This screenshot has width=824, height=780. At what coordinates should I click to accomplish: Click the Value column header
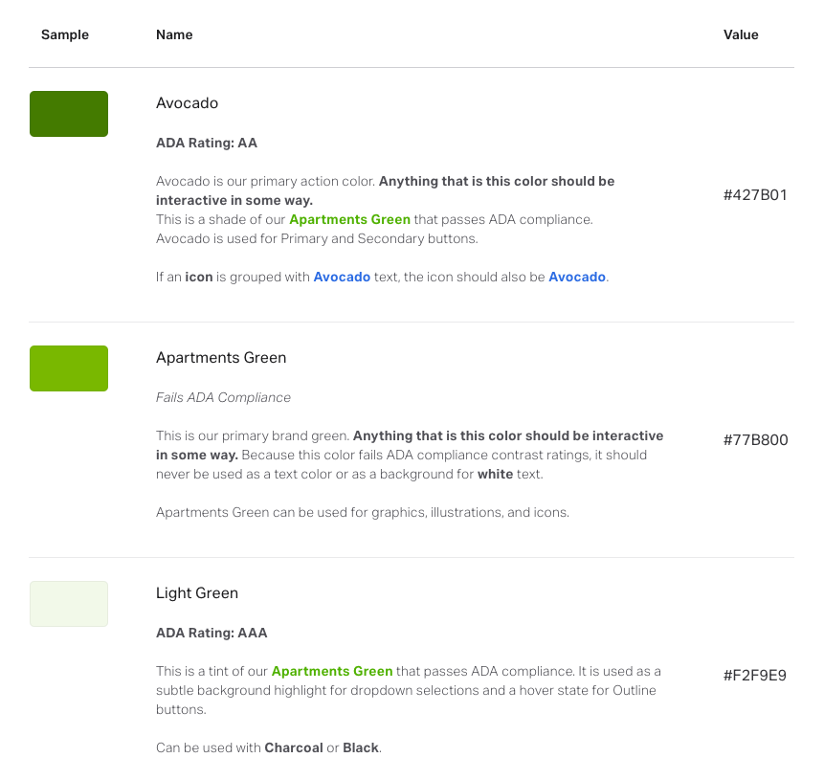[741, 34]
